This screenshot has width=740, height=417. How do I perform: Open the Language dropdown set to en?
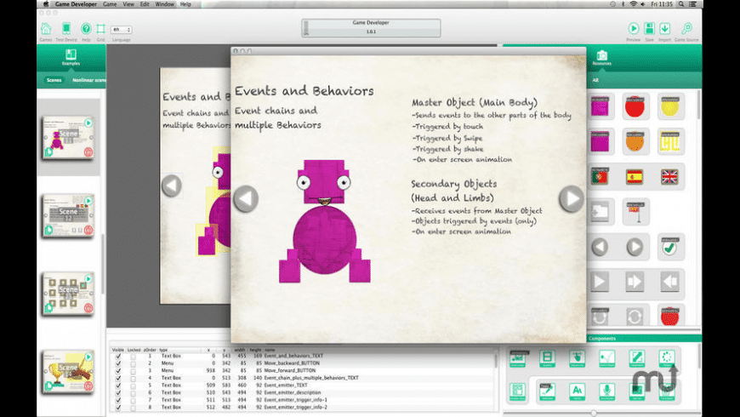point(121,29)
